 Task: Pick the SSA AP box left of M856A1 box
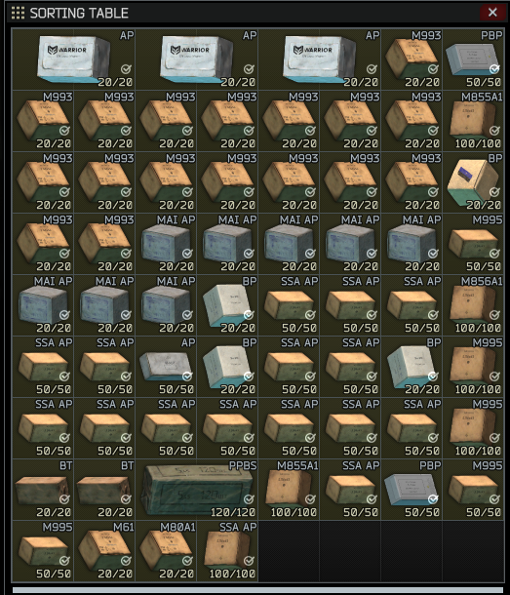(x=412, y=305)
